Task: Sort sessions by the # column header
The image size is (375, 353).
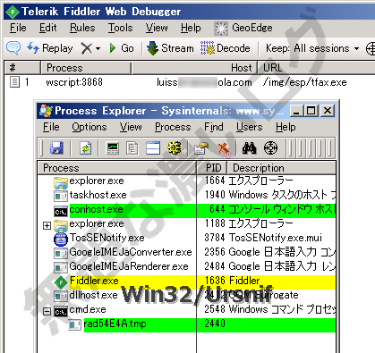Action: click(22, 68)
